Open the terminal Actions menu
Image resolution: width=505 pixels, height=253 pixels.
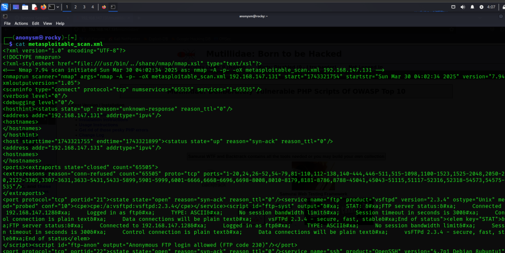(21, 24)
